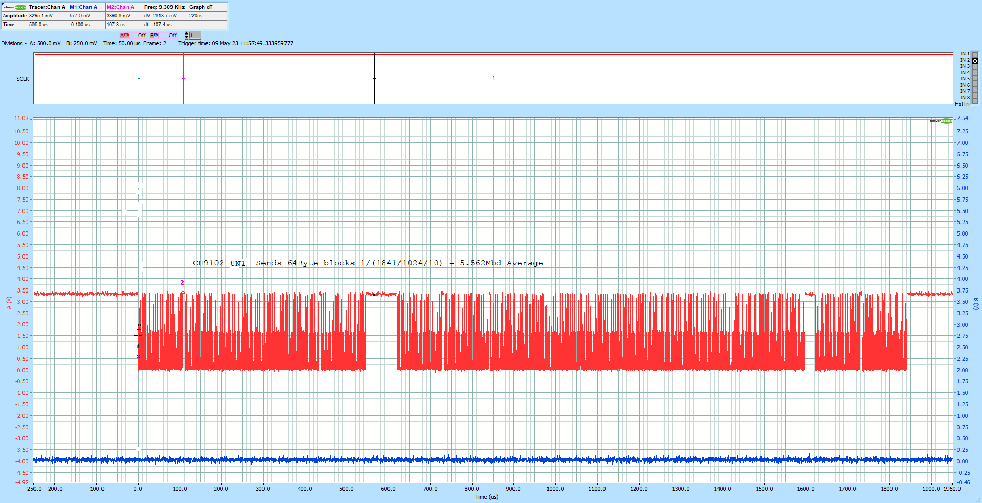Click the 'B: 250.0 mV' divisions readout
This screenshot has height=503, width=982.
pyautogui.click(x=82, y=43)
